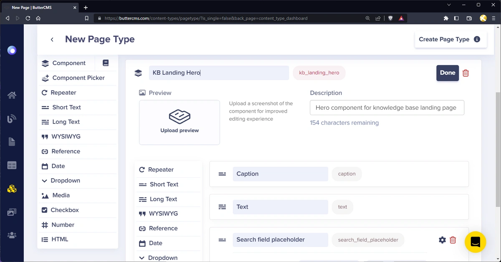This screenshot has width=501, height=262.
Task: Add a Checkbox field type
Action: click(x=77, y=210)
